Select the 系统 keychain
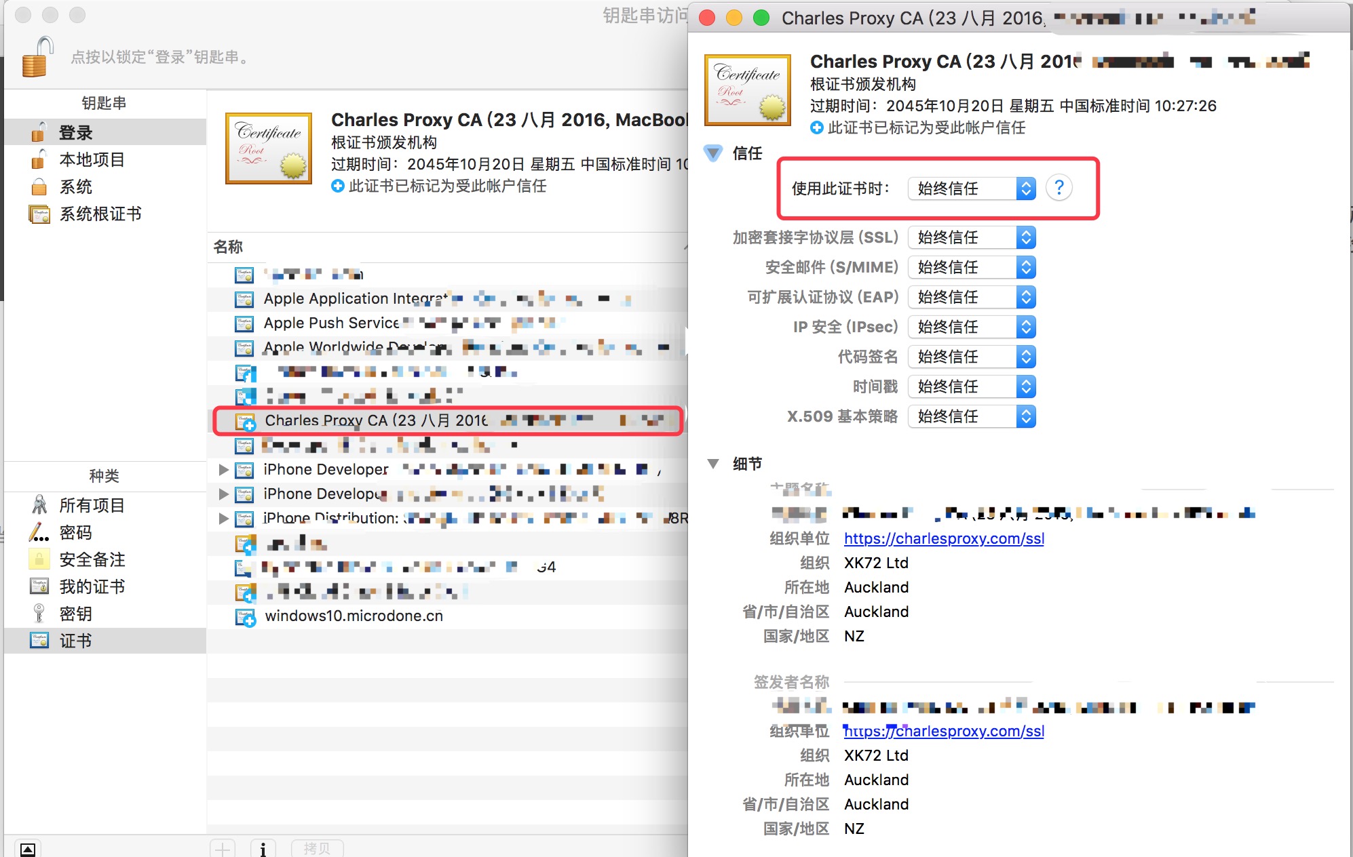 point(105,186)
